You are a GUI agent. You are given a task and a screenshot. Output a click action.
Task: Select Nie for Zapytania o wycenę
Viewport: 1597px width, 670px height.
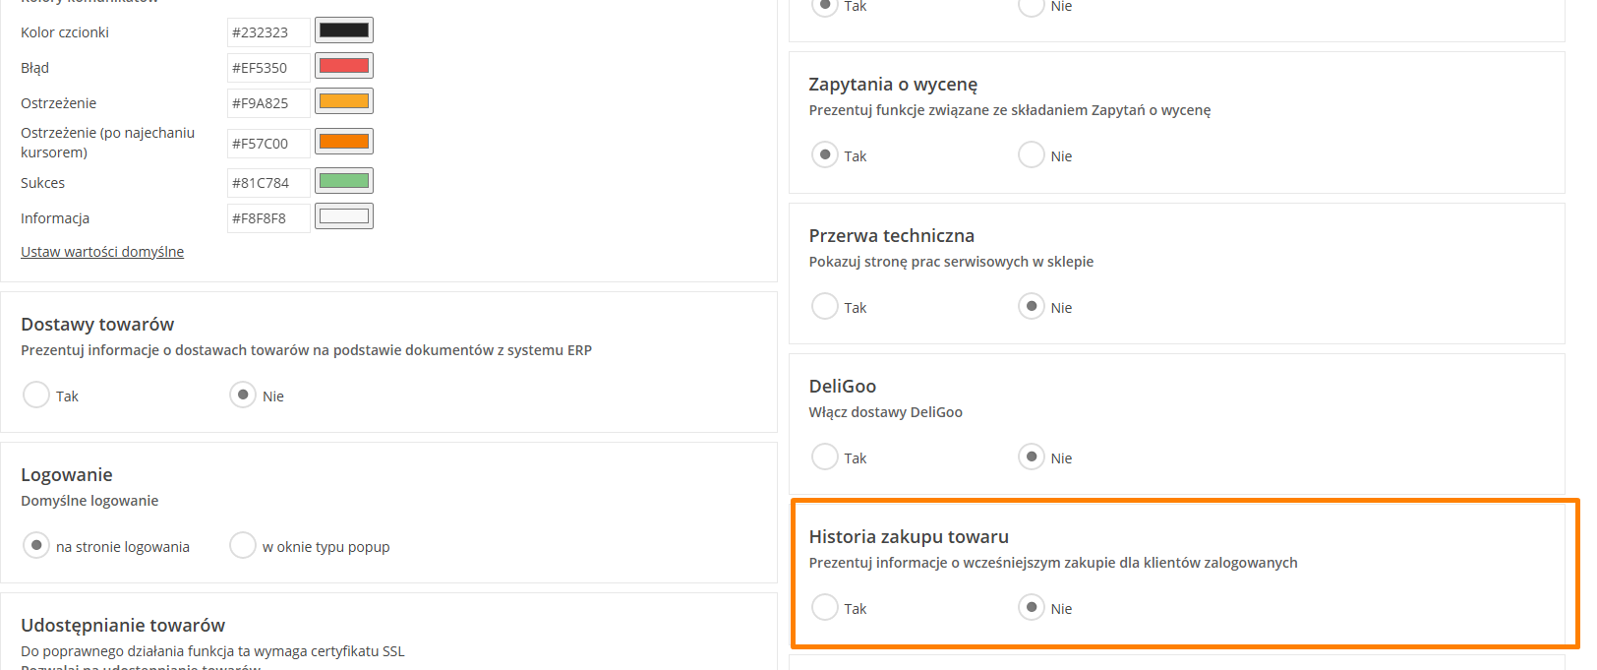(1032, 154)
